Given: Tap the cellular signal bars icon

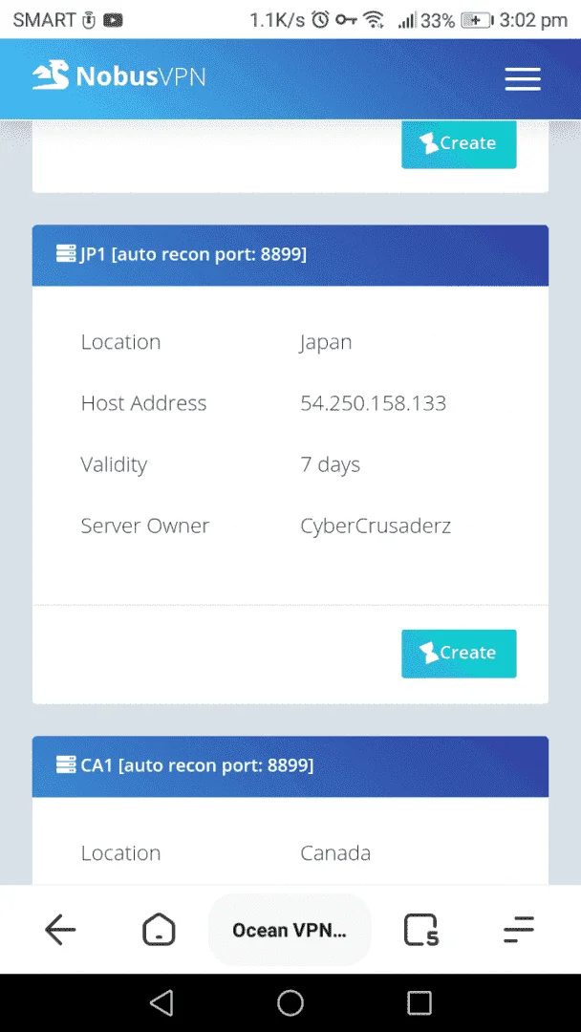Looking at the screenshot, I should click(407, 21).
